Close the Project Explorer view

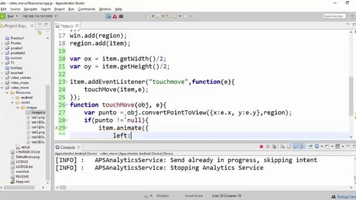32,26
